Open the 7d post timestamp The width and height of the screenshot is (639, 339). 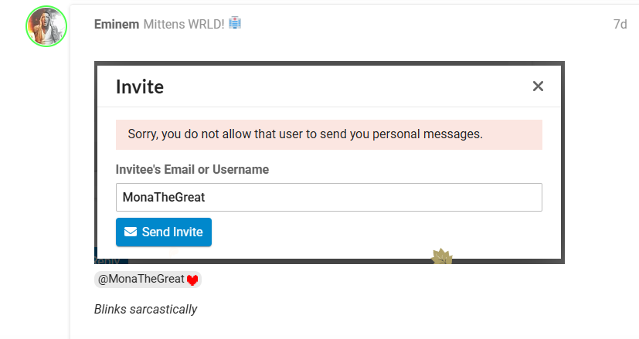coord(620,24)
